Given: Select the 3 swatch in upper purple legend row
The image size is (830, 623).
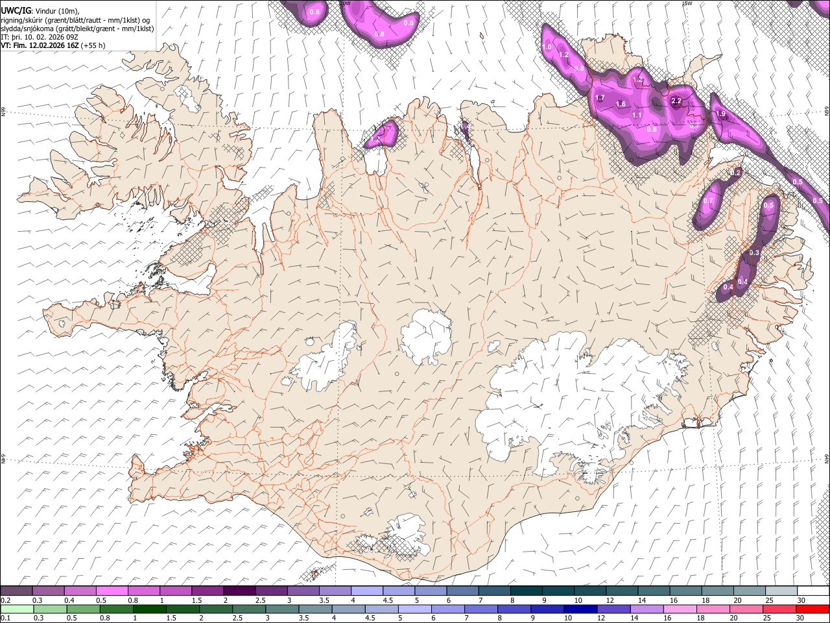Looking at the screenshot, I should (x=303, y=591).
